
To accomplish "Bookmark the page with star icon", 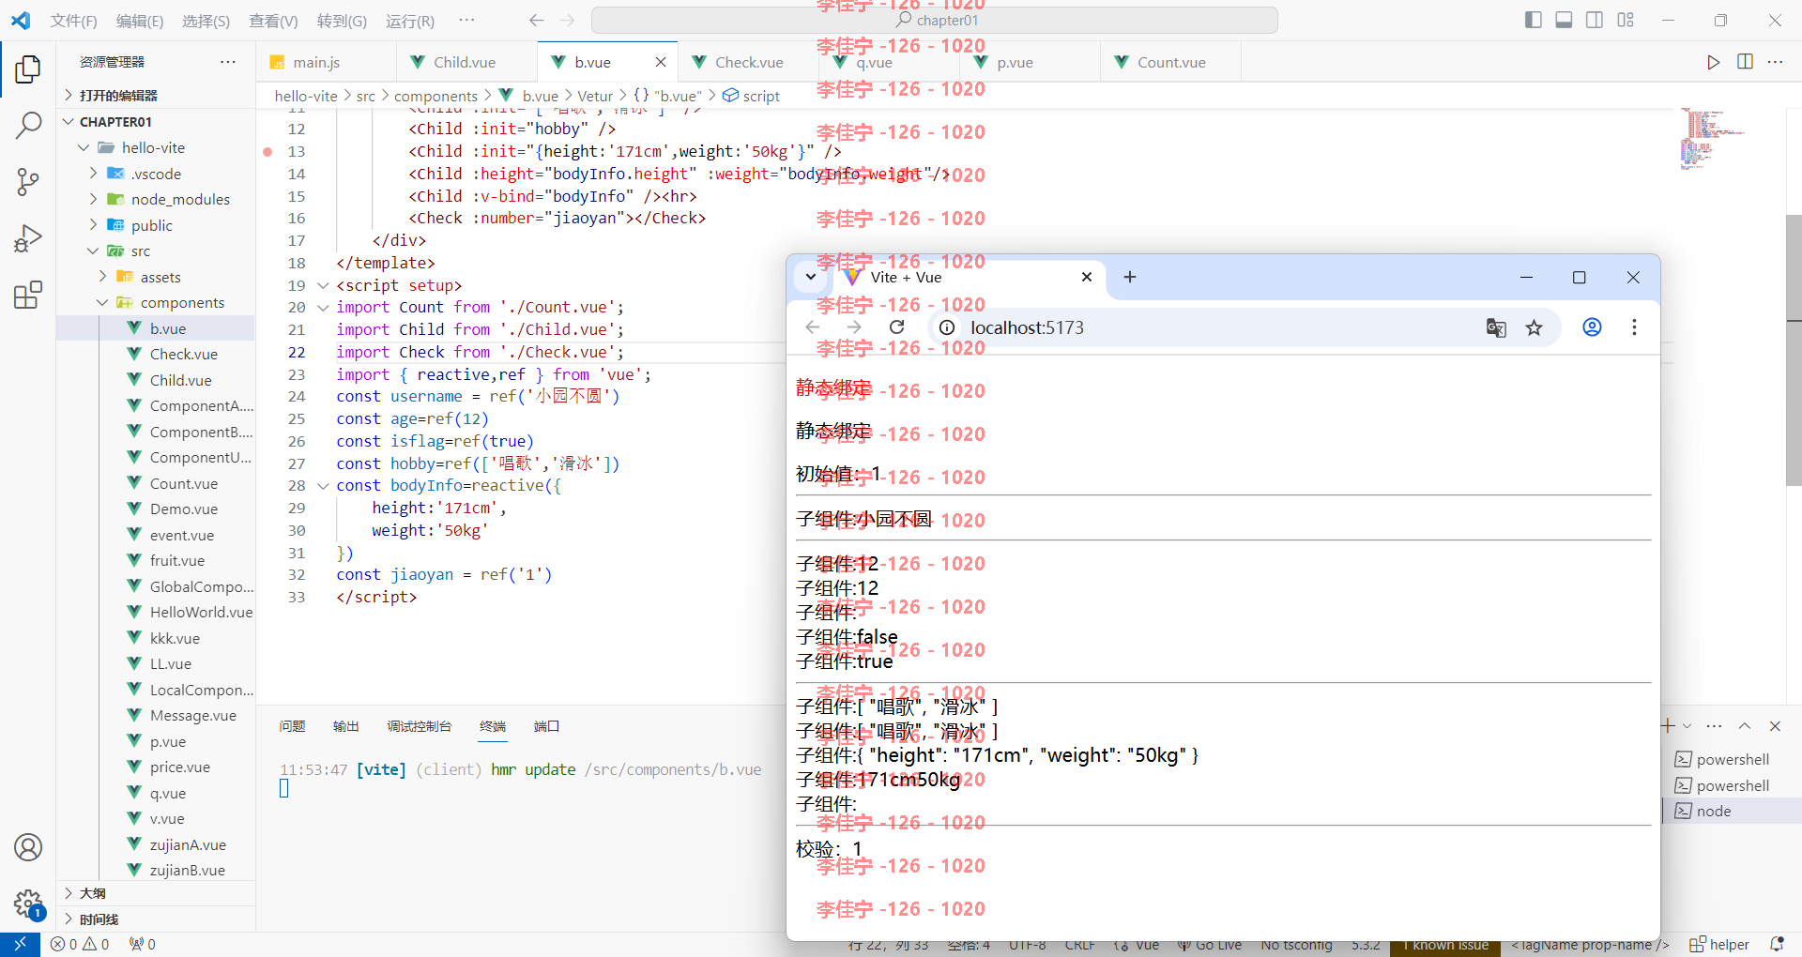I will (1534, 327).
